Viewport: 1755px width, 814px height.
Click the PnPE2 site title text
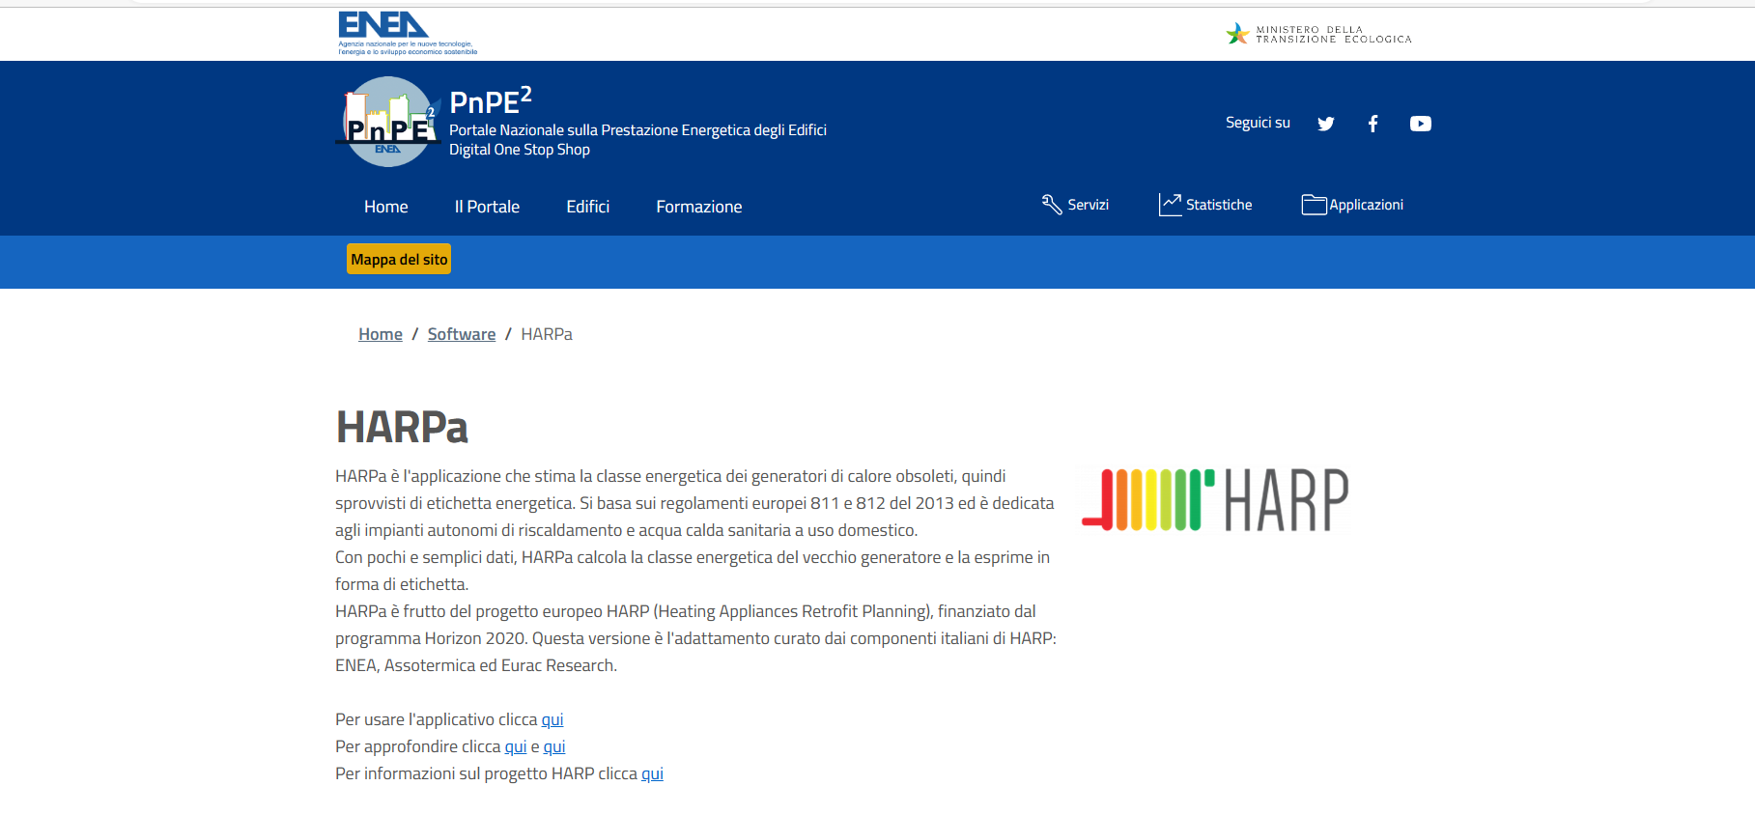[x=491, y=100]
